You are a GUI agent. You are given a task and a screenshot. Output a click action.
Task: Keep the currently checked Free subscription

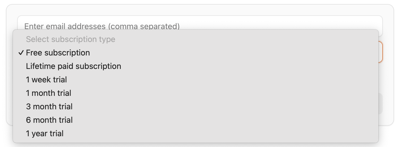[58, 53]
